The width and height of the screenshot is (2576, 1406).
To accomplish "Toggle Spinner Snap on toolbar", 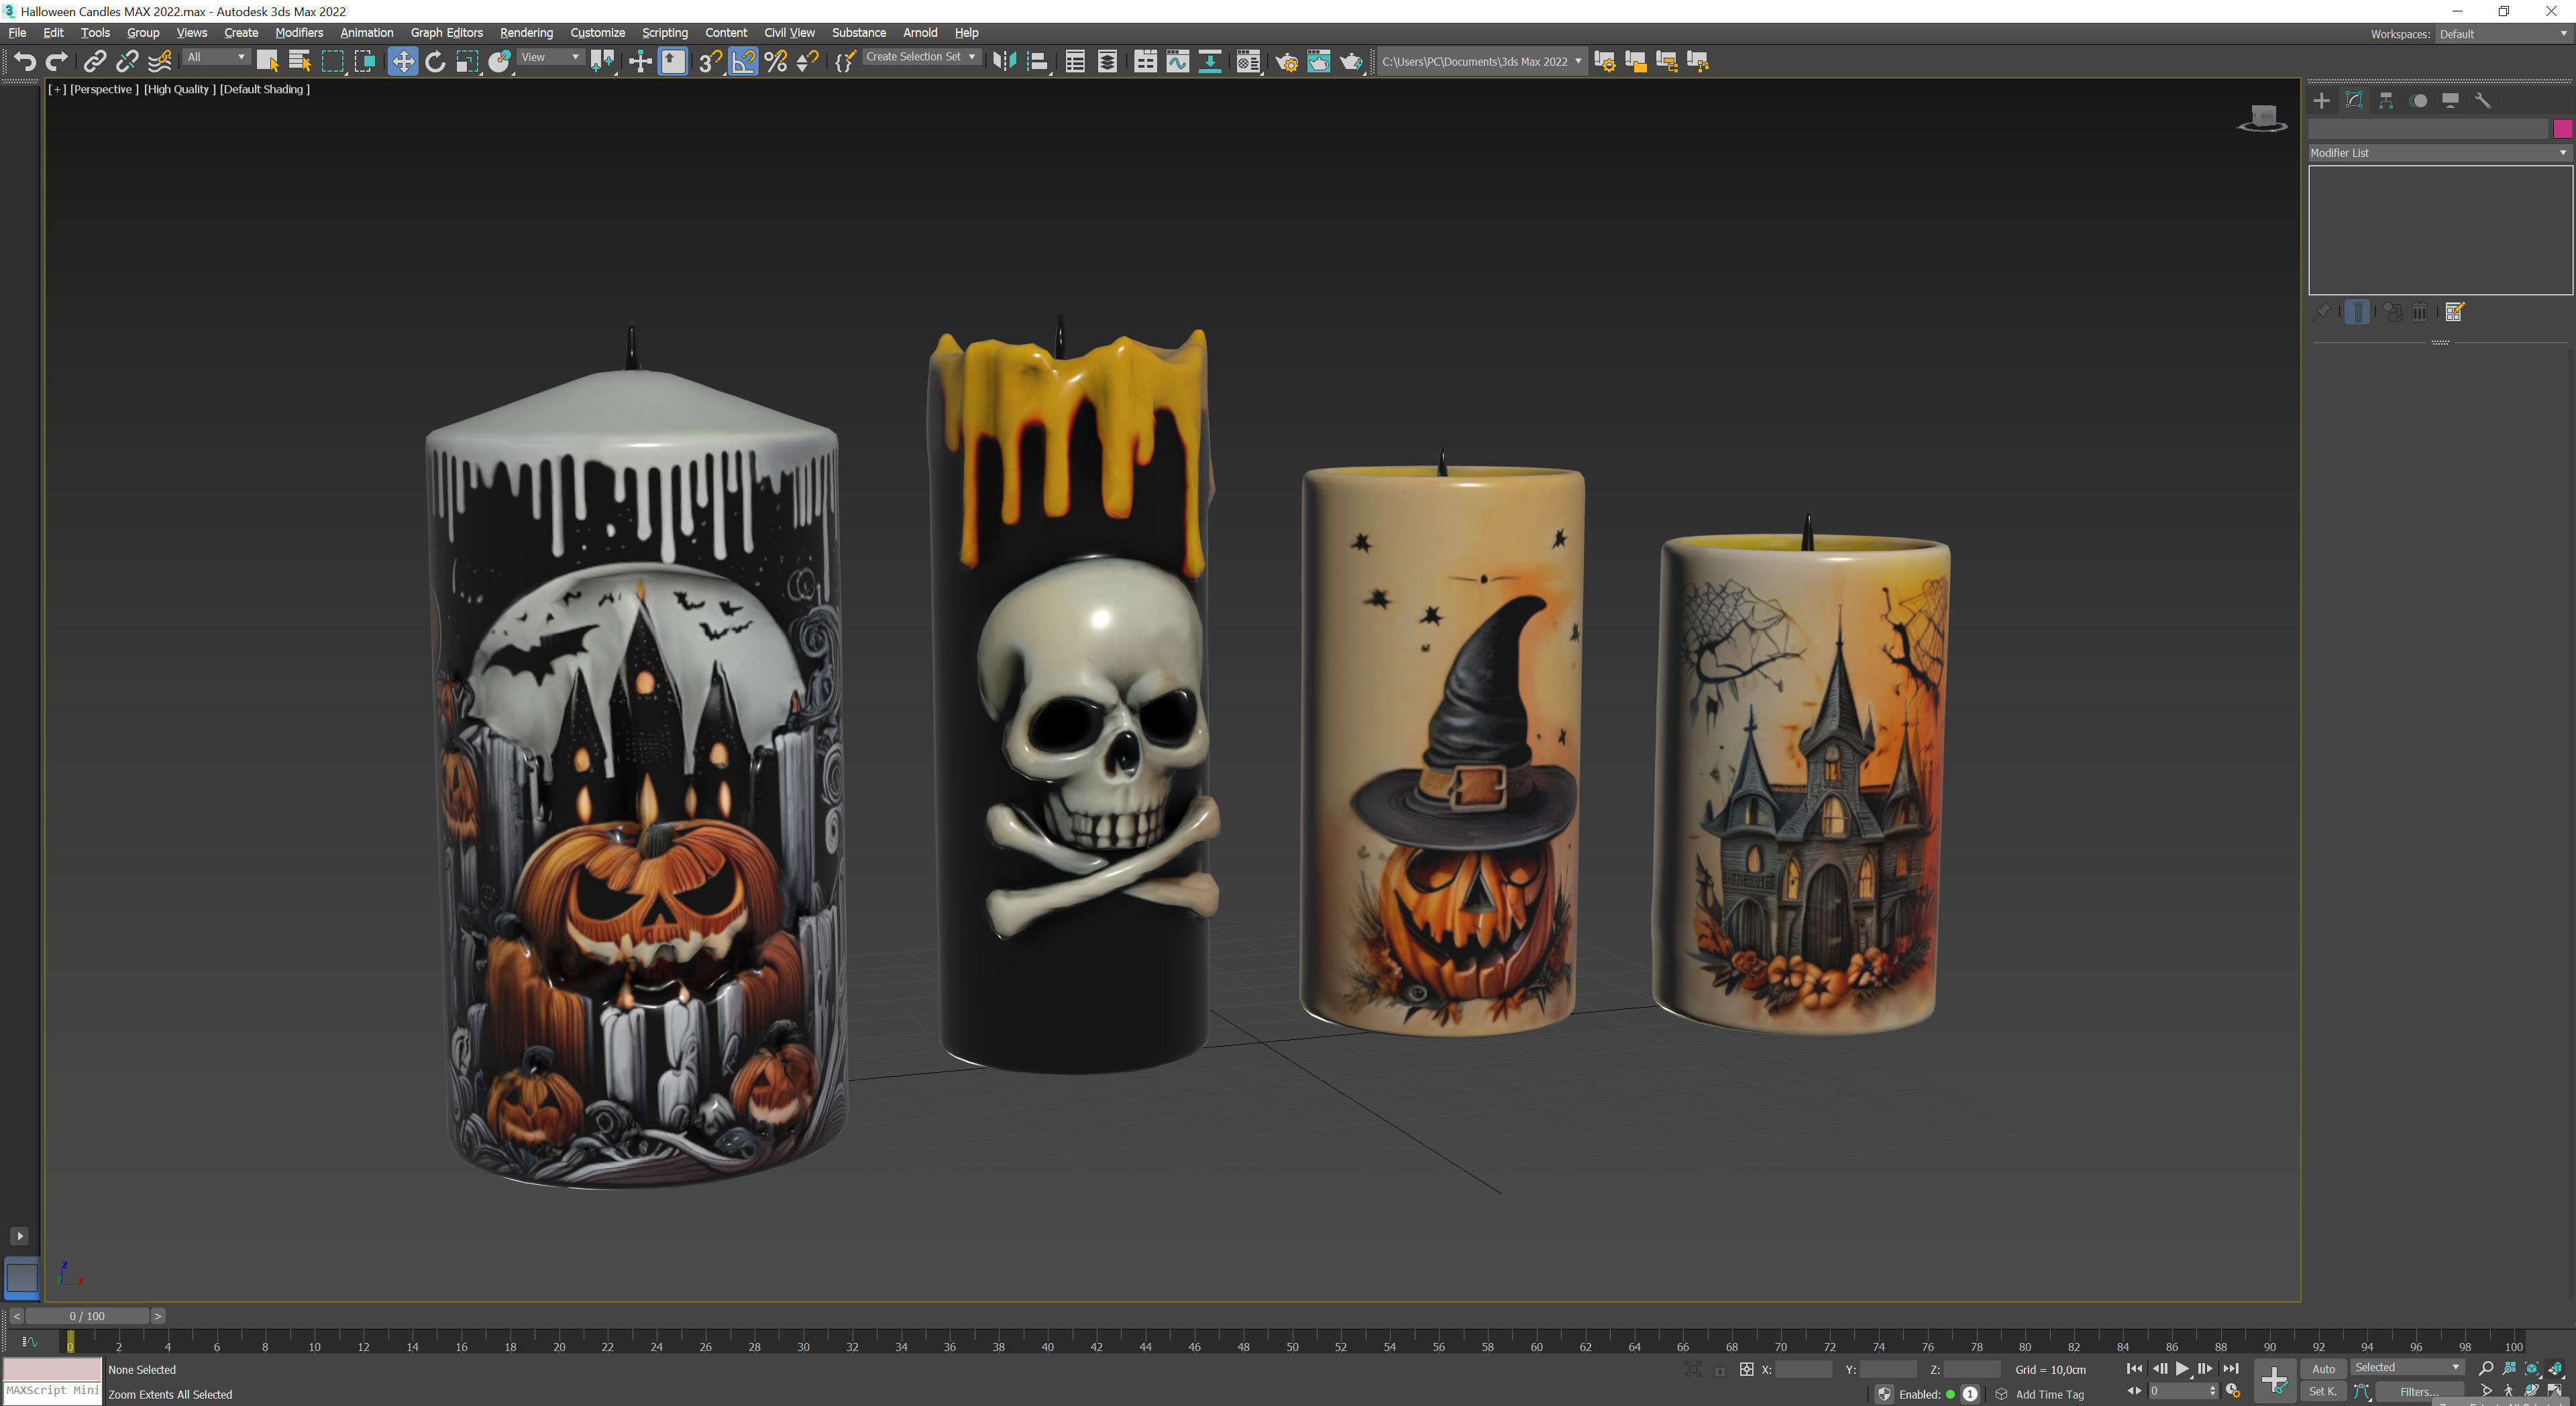I will pyautogui.click(x=807, y=62).
